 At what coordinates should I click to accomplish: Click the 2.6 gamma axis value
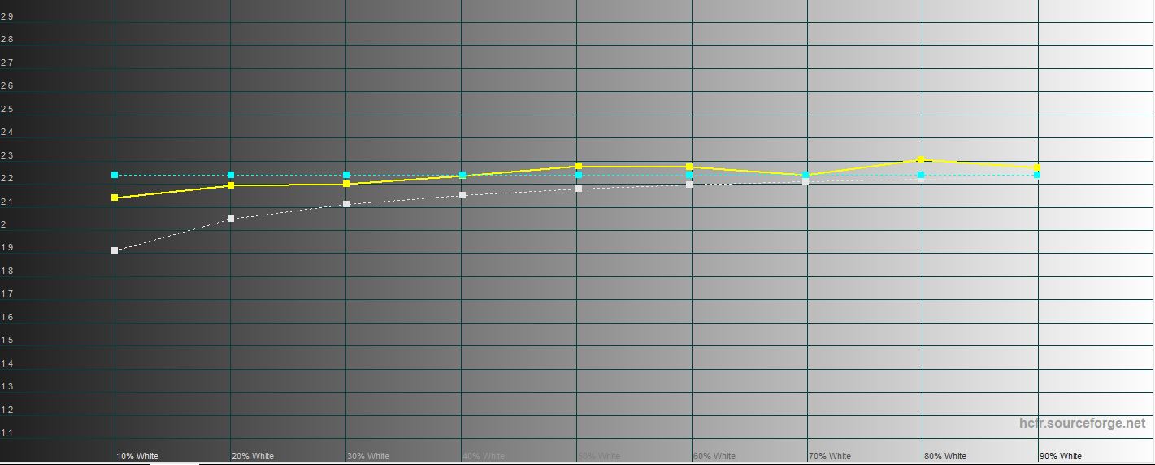click(7, 85)
